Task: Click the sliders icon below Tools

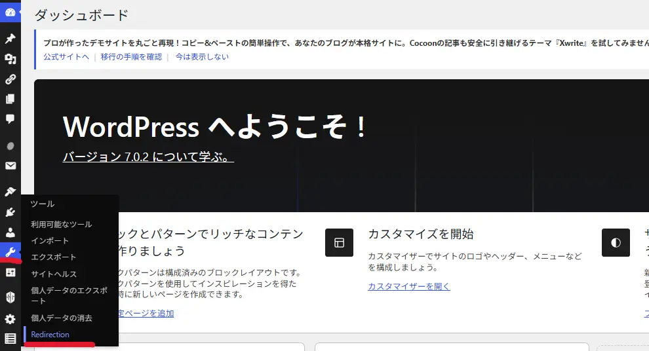Action: tap(10, 272)
